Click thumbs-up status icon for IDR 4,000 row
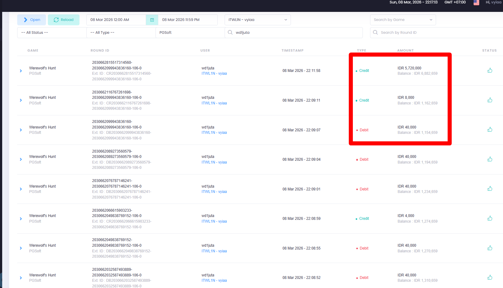Screen dimensions: 503x288 [x=490, y=218]
